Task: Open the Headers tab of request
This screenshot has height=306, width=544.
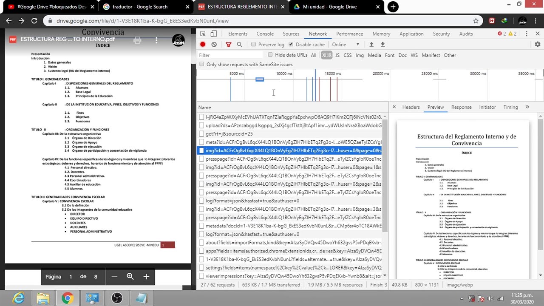Action: click(x=411, y=107)
